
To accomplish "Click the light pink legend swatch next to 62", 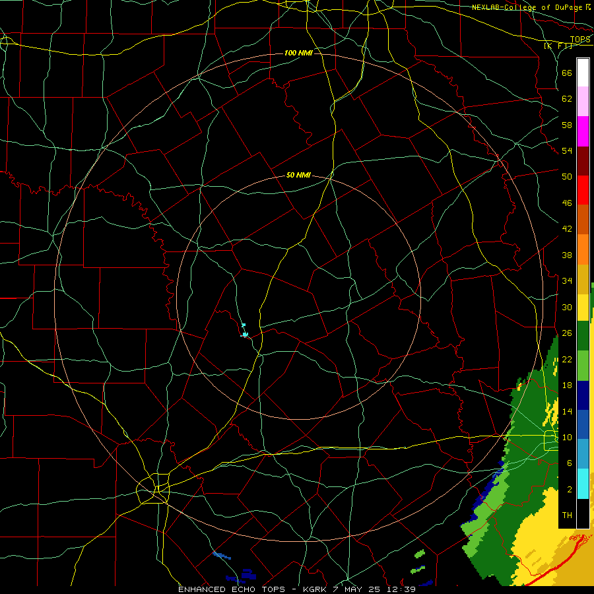I will [x=583, y=102].
